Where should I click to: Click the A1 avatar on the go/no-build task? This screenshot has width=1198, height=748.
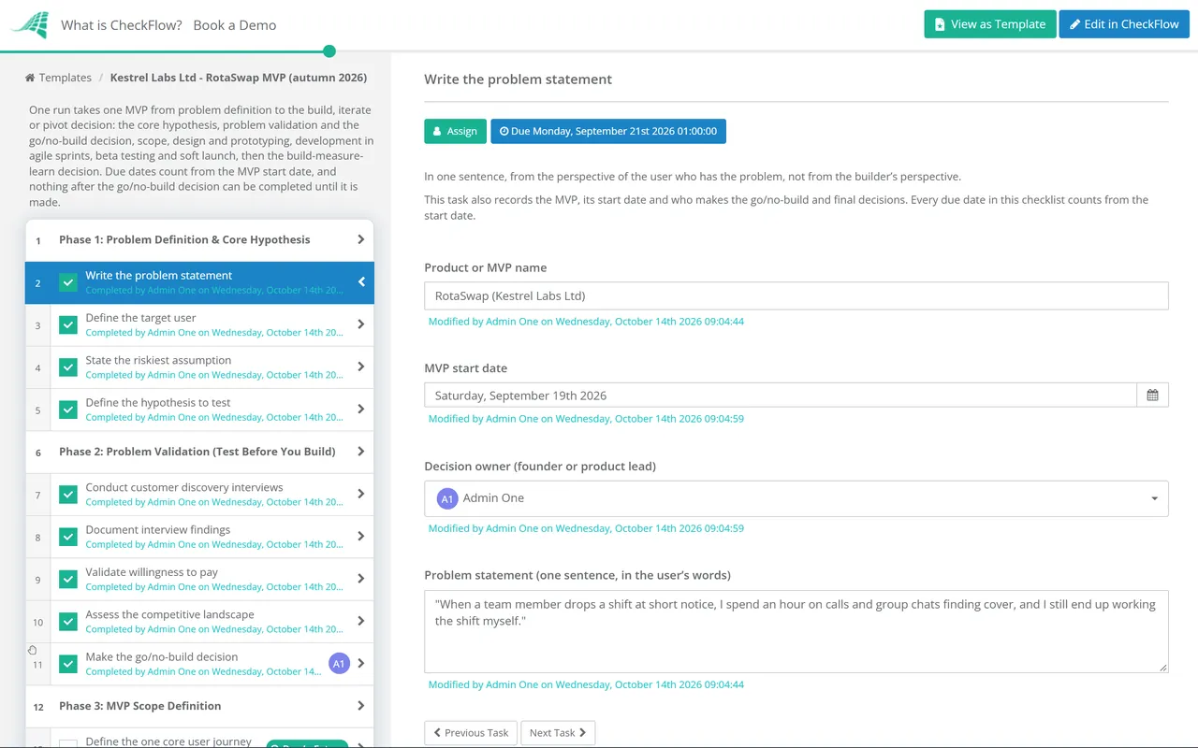pyautogui.click(x=339, y=664)
